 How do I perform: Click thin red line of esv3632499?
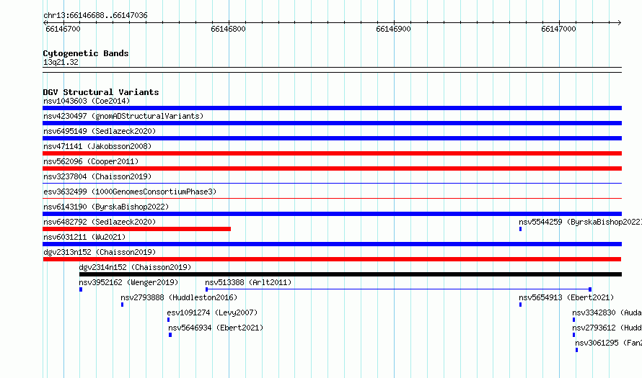pos(332,198)
